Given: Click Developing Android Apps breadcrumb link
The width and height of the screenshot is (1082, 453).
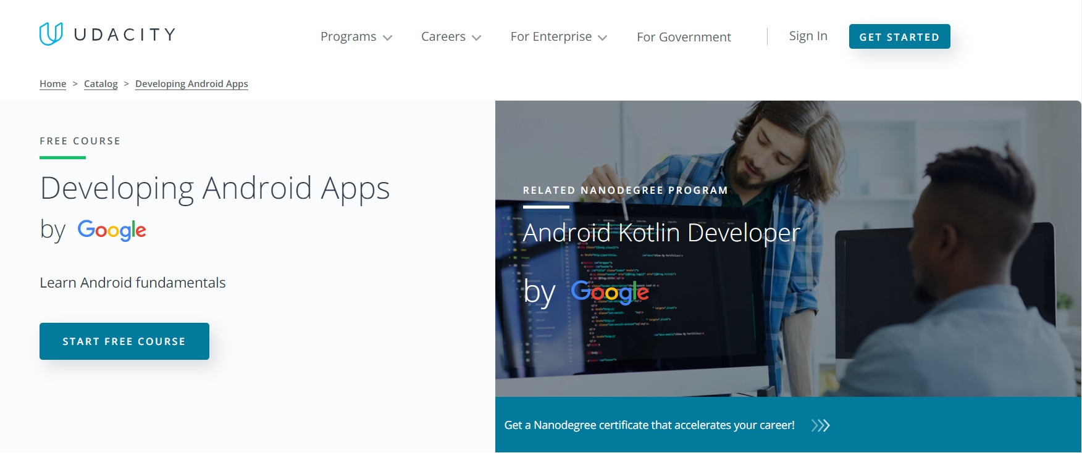Looking at the screenshot, I should click(x=191, y=84).
